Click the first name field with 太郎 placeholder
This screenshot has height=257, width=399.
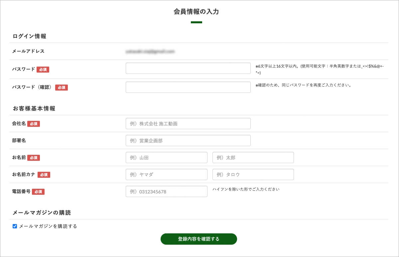[x=253, y=157]
